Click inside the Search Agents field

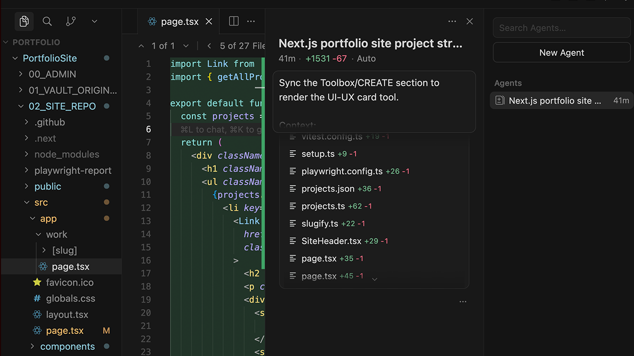pos(561,28)
